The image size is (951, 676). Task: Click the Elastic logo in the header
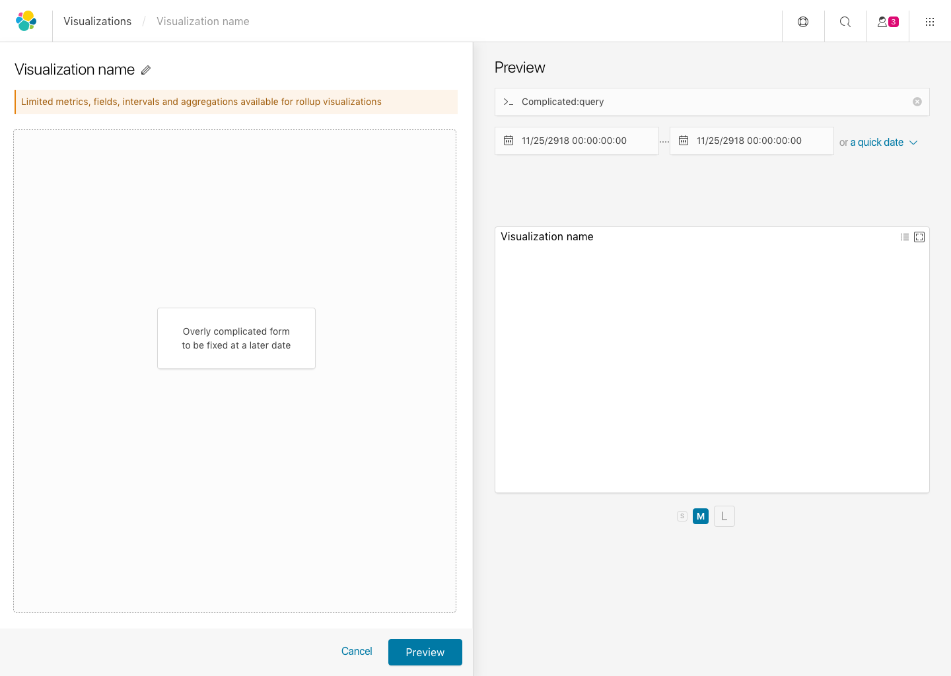click(x=26, y=21)
